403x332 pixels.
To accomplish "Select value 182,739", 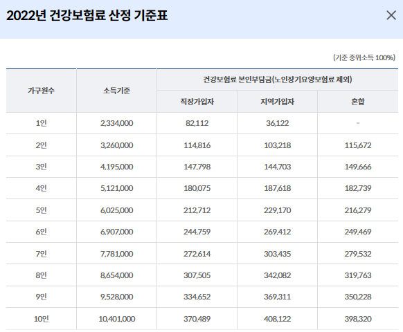I will (358, 188).
